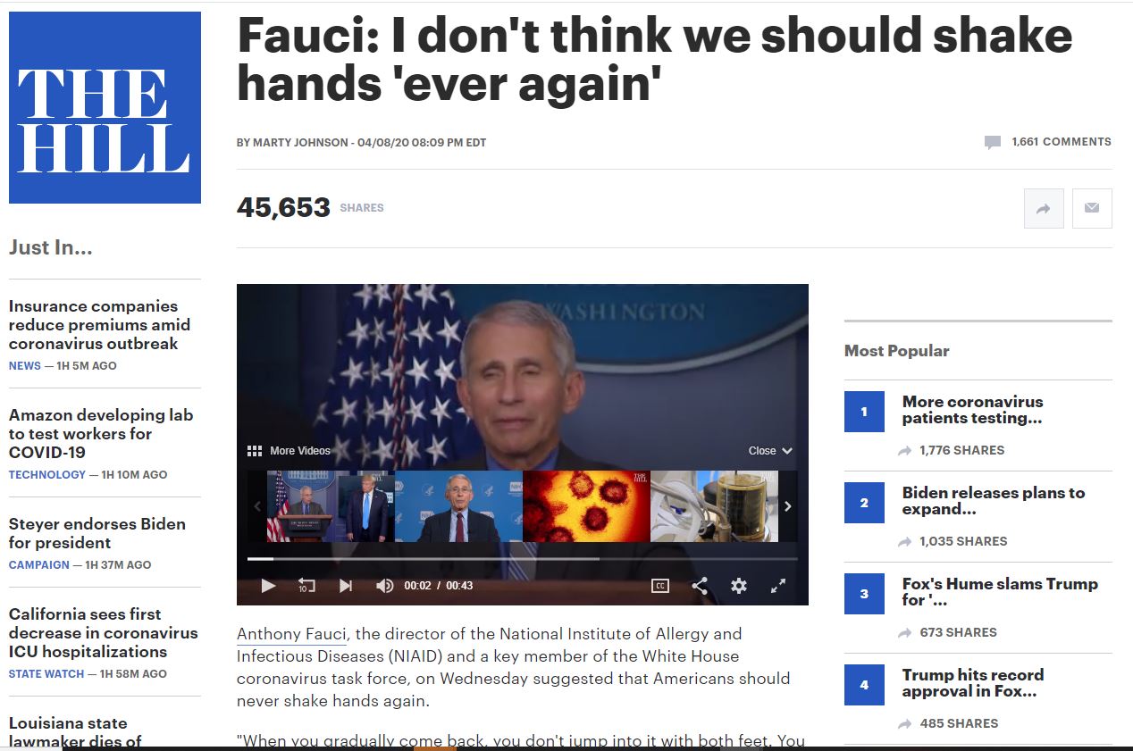The height and width of the screenshot is (751, 1133).
Task: Toggle closed captions on video
Action: [660, 586]
